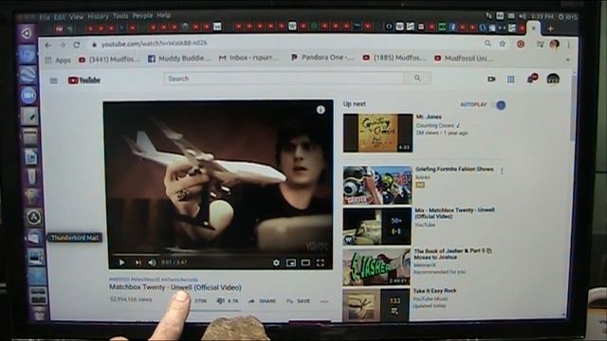Click the SHARE button

point(262,301)
